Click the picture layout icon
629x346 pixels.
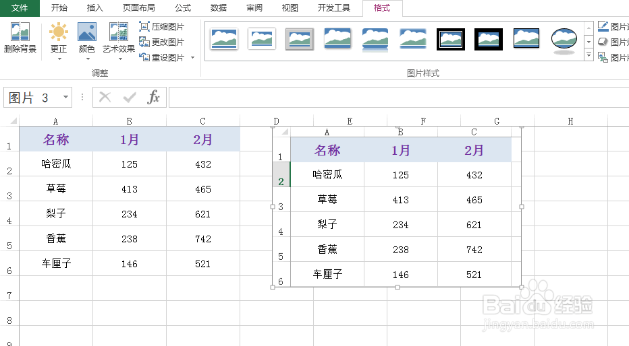[x=603, y=58]
